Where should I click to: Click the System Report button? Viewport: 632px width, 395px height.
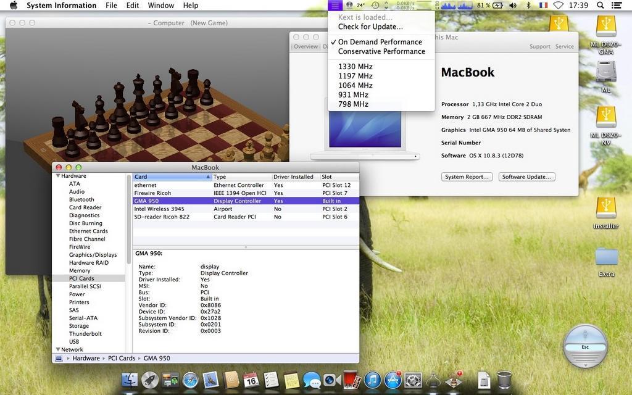[x=467, y=177]
